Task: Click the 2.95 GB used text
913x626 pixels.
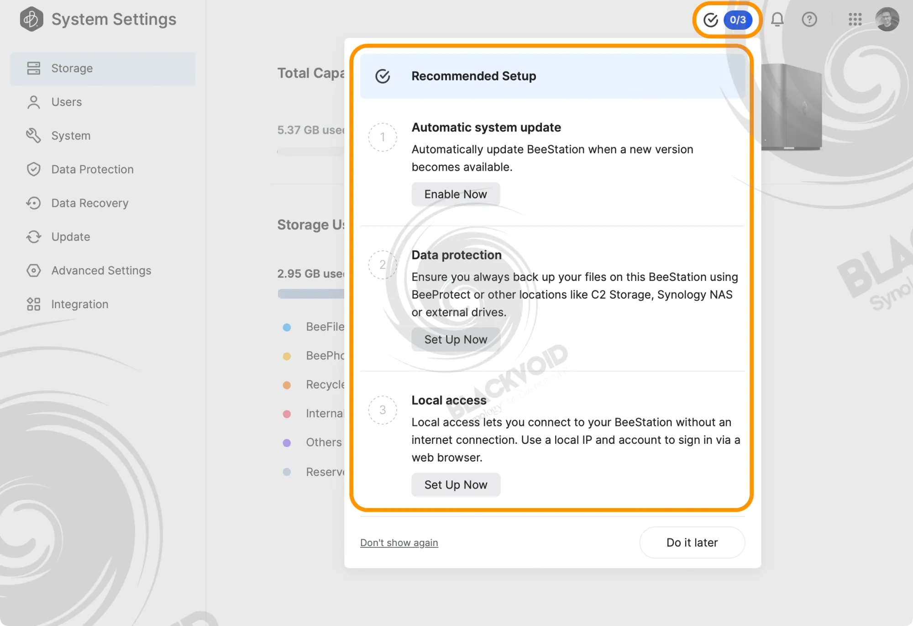Action: point(311,274)
